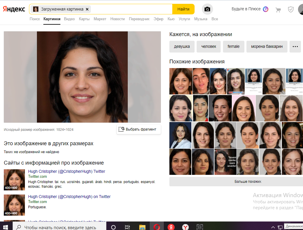Click the shield protection icon

click(290, 9)
